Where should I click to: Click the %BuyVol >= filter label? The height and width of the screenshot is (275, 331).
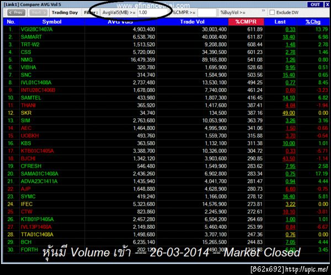pyautogui.click(x=233, y=13)
